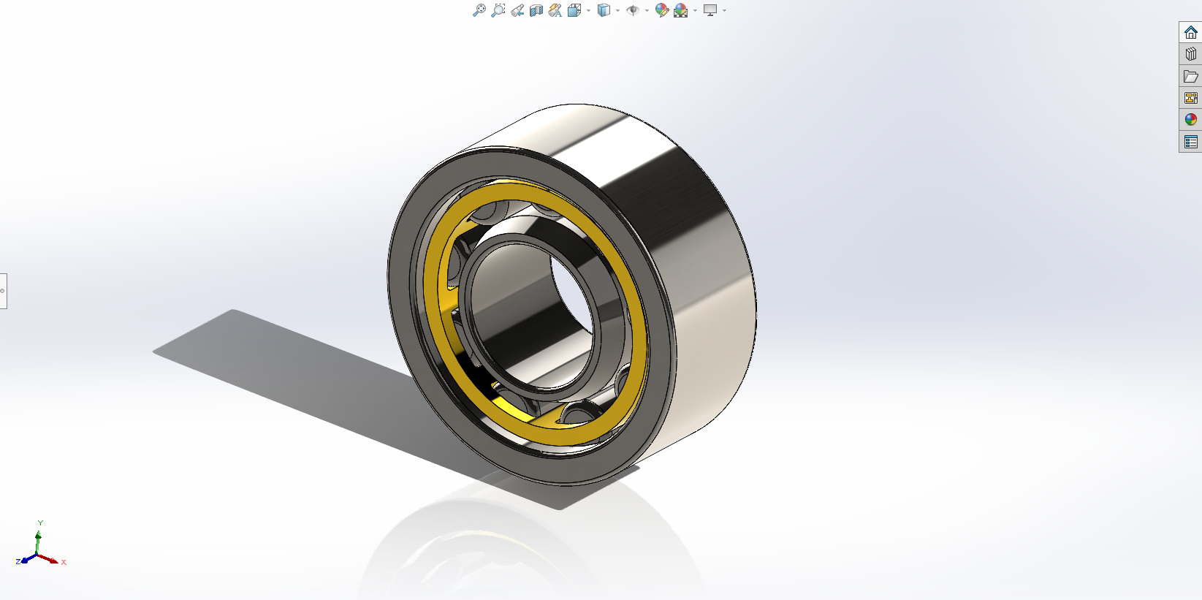This screenshot has height=600, width=1202.
Task: Open the Design Library task pane tab
Action: [x=1191, y=54]
